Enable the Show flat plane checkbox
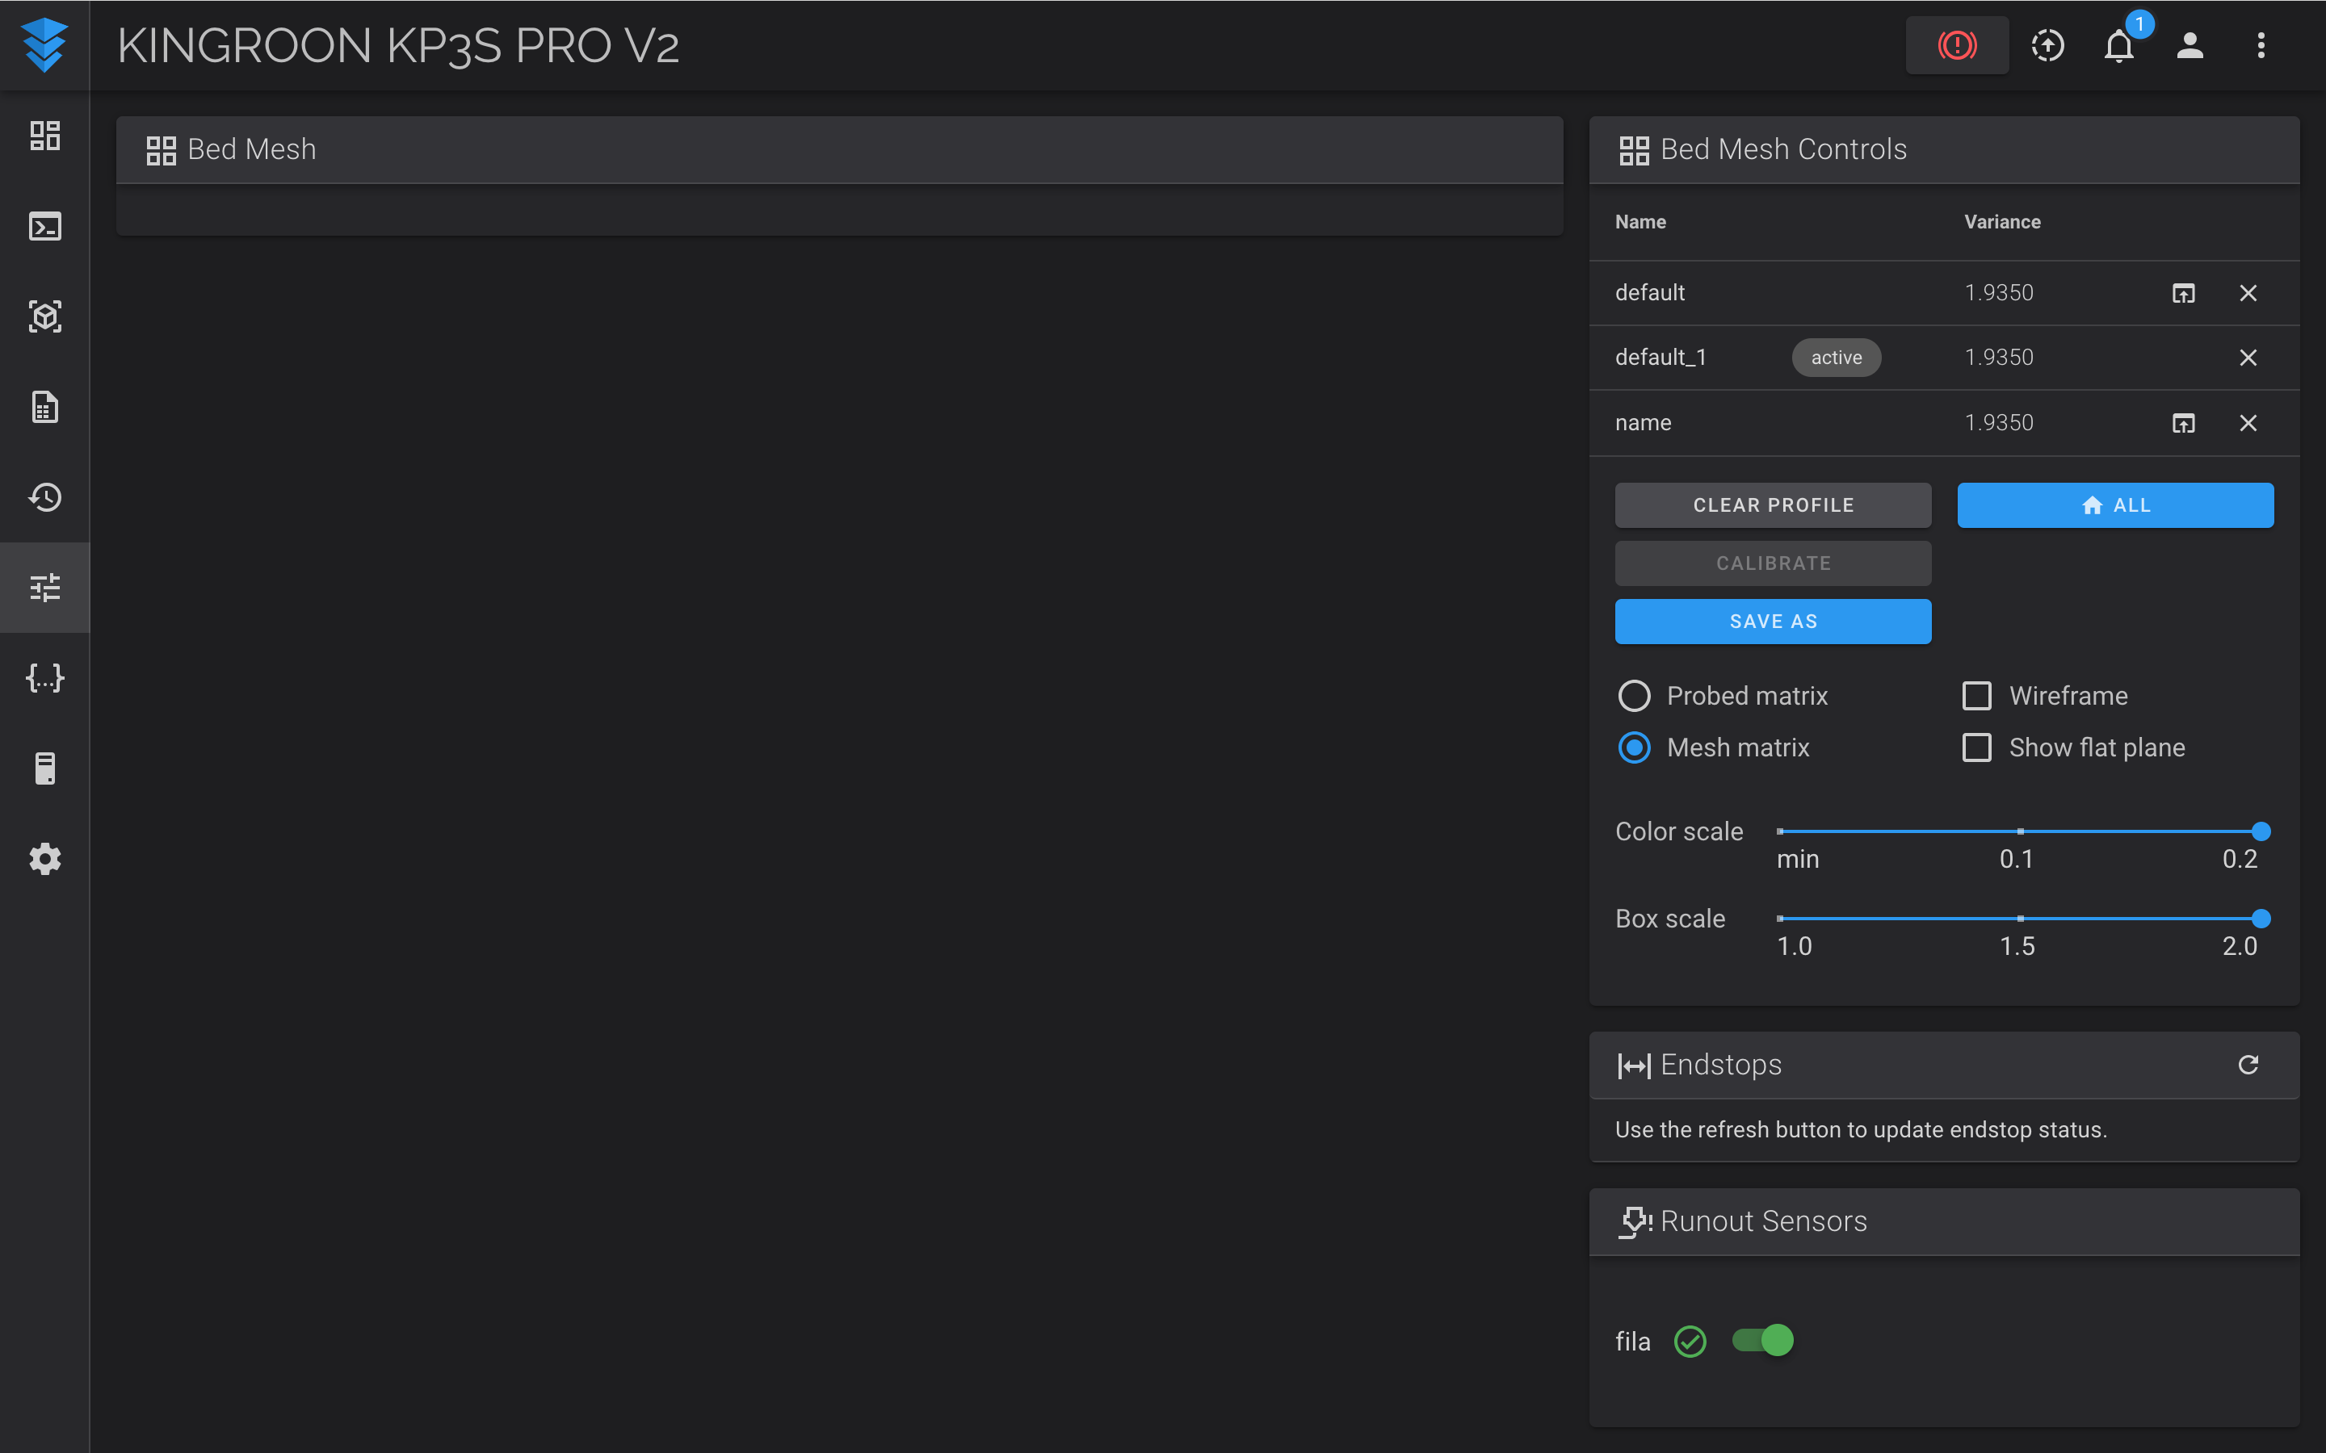This screenshot has width=2326, height=1453. (x=1976, y=747)
